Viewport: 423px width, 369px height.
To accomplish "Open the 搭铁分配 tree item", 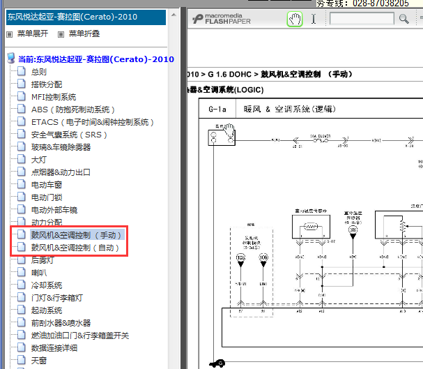I will pos(47,84).
